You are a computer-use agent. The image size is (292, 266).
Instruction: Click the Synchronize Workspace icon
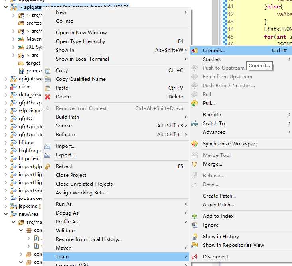tap(195, 144)
